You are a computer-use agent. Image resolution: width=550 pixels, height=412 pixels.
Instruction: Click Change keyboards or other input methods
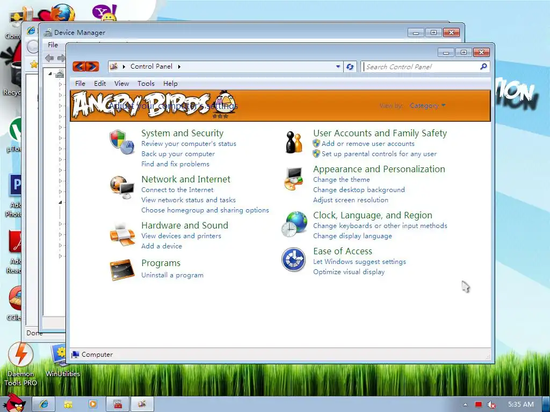(380, 226)
